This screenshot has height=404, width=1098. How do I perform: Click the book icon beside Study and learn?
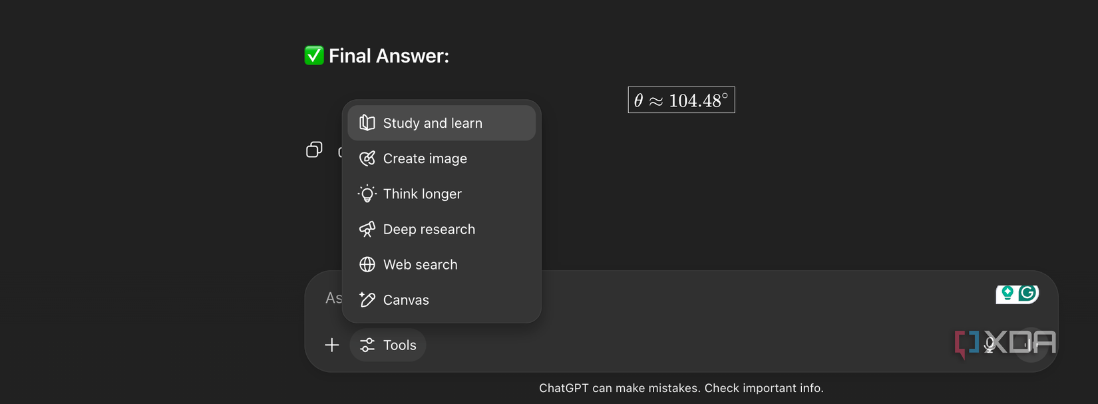pos(367,122)
